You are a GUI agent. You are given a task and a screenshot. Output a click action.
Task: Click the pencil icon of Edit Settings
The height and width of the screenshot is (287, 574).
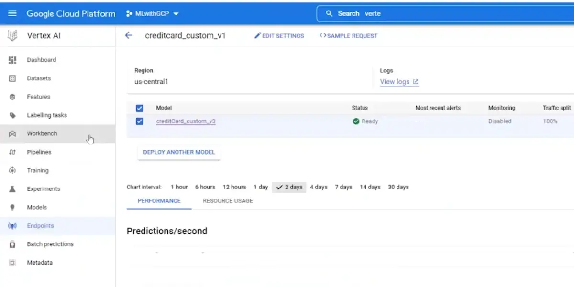click(257, 35)
